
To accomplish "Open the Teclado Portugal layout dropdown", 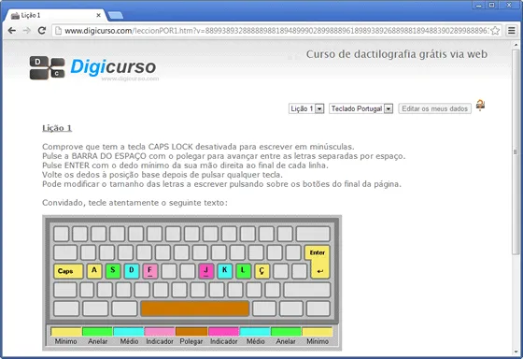I will click(x=360, y=108).
